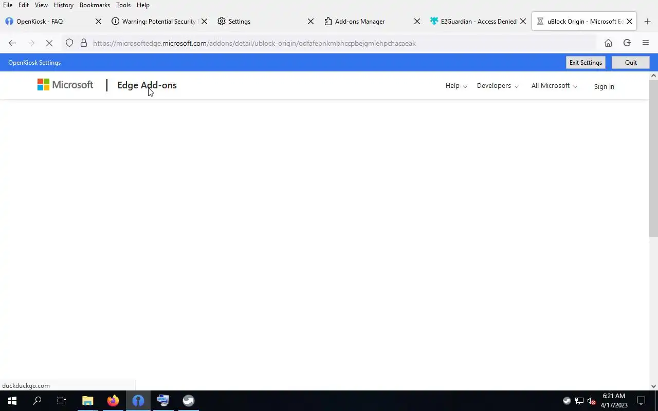Click the Steam tray icon

566,401
